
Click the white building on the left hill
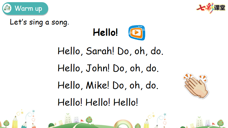pos(68,119)
